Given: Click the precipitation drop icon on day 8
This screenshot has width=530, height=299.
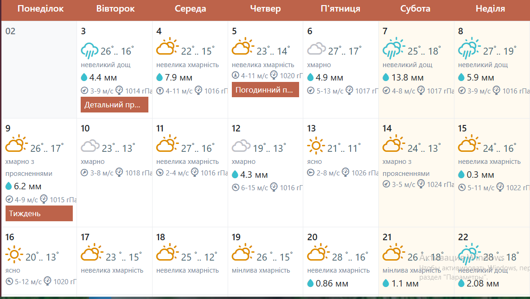Looking at the screenshot, I should click(x=461, y=77).
